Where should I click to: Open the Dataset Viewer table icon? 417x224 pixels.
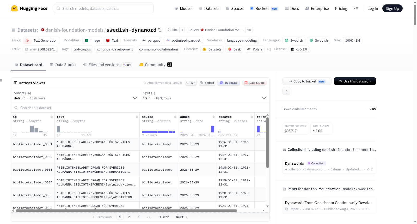pos(16,83)
